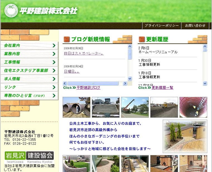Click blog panel scroll-left arrow

click(65, 83)
